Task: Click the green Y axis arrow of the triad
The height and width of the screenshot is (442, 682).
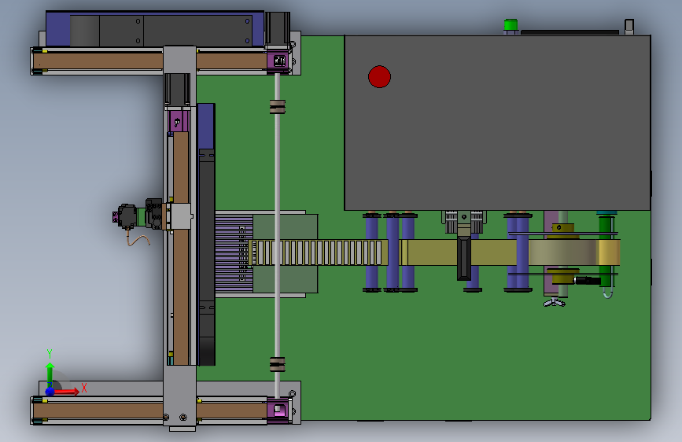Action: click(50, 374)
